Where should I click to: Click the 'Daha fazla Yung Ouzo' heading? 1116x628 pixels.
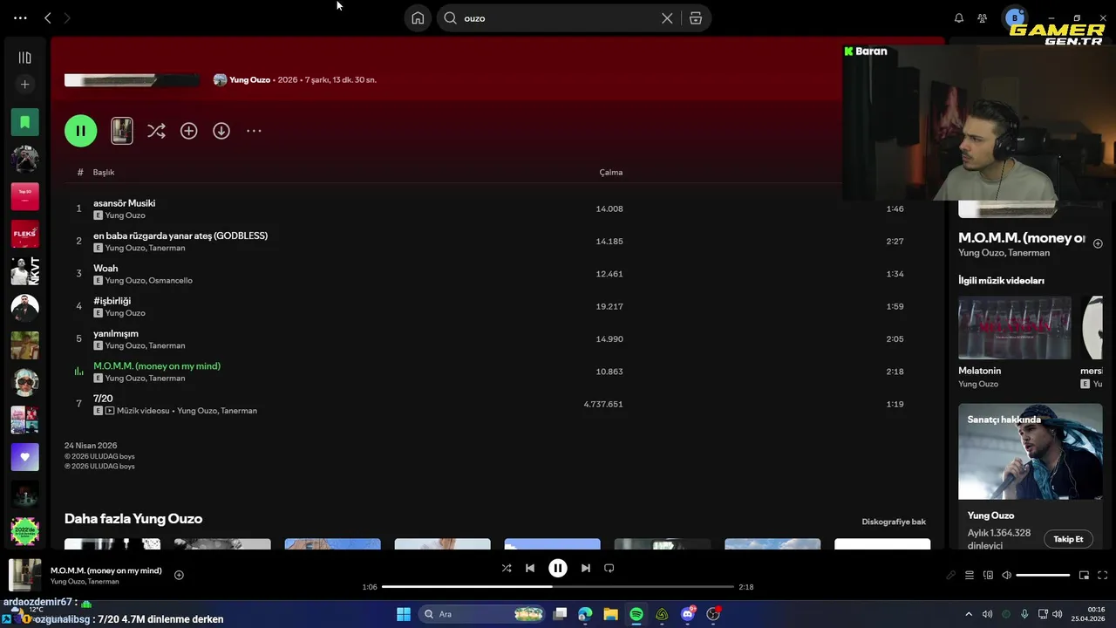[133, 519]
